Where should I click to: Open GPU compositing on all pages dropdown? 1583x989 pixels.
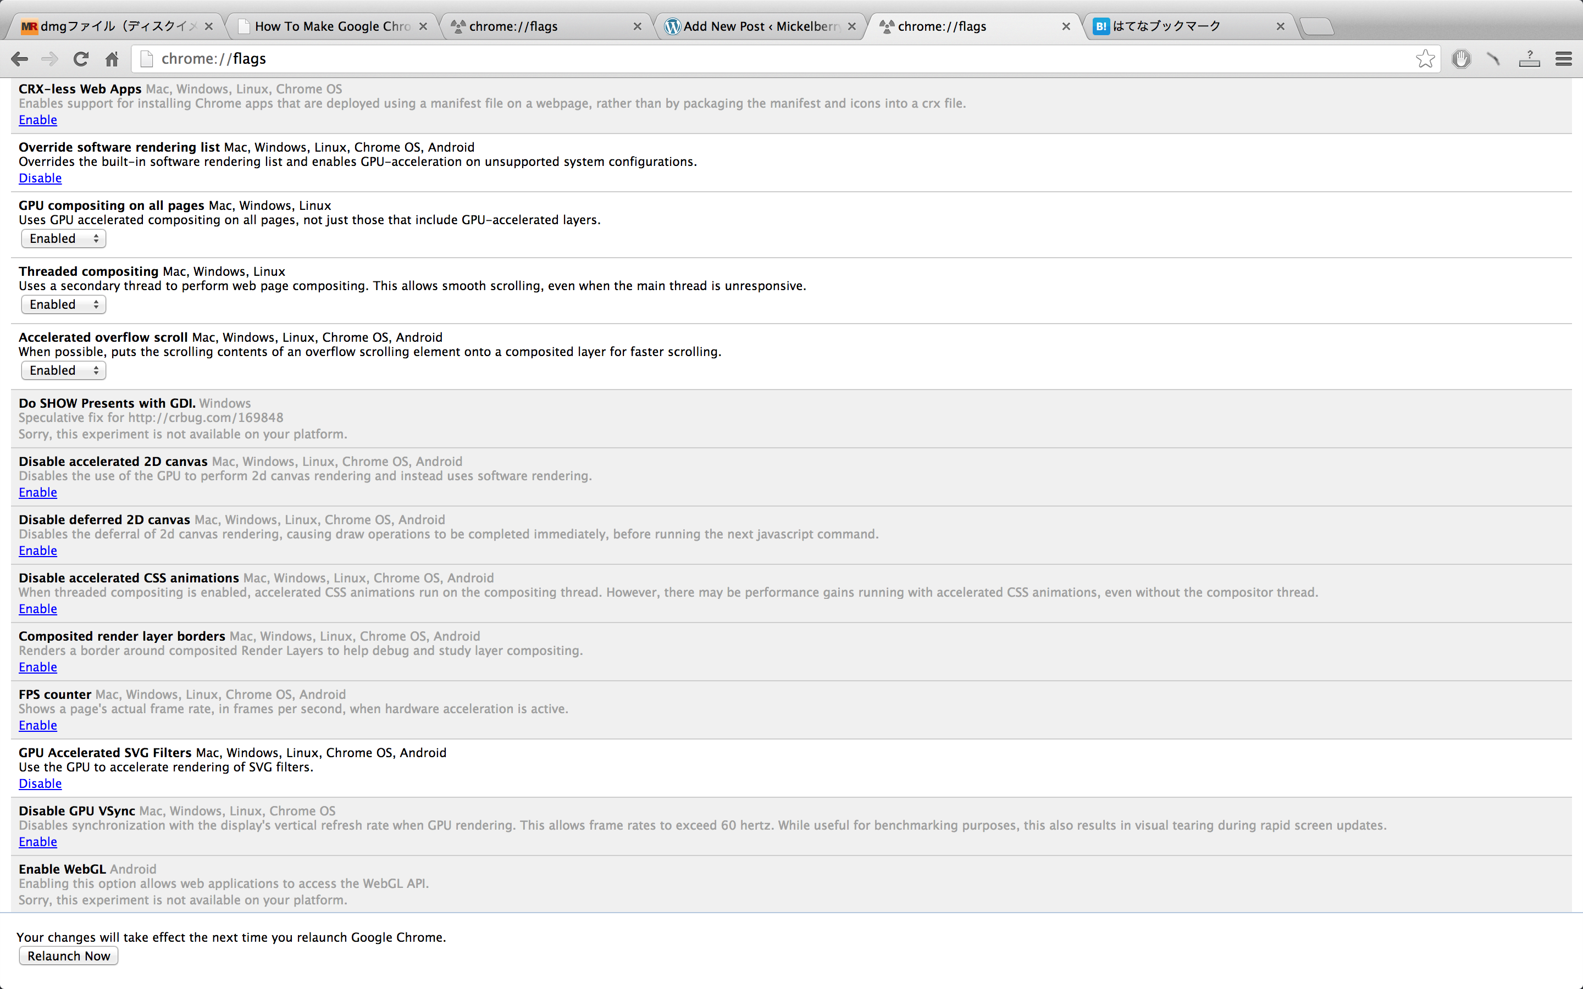(x=63, y=239)
